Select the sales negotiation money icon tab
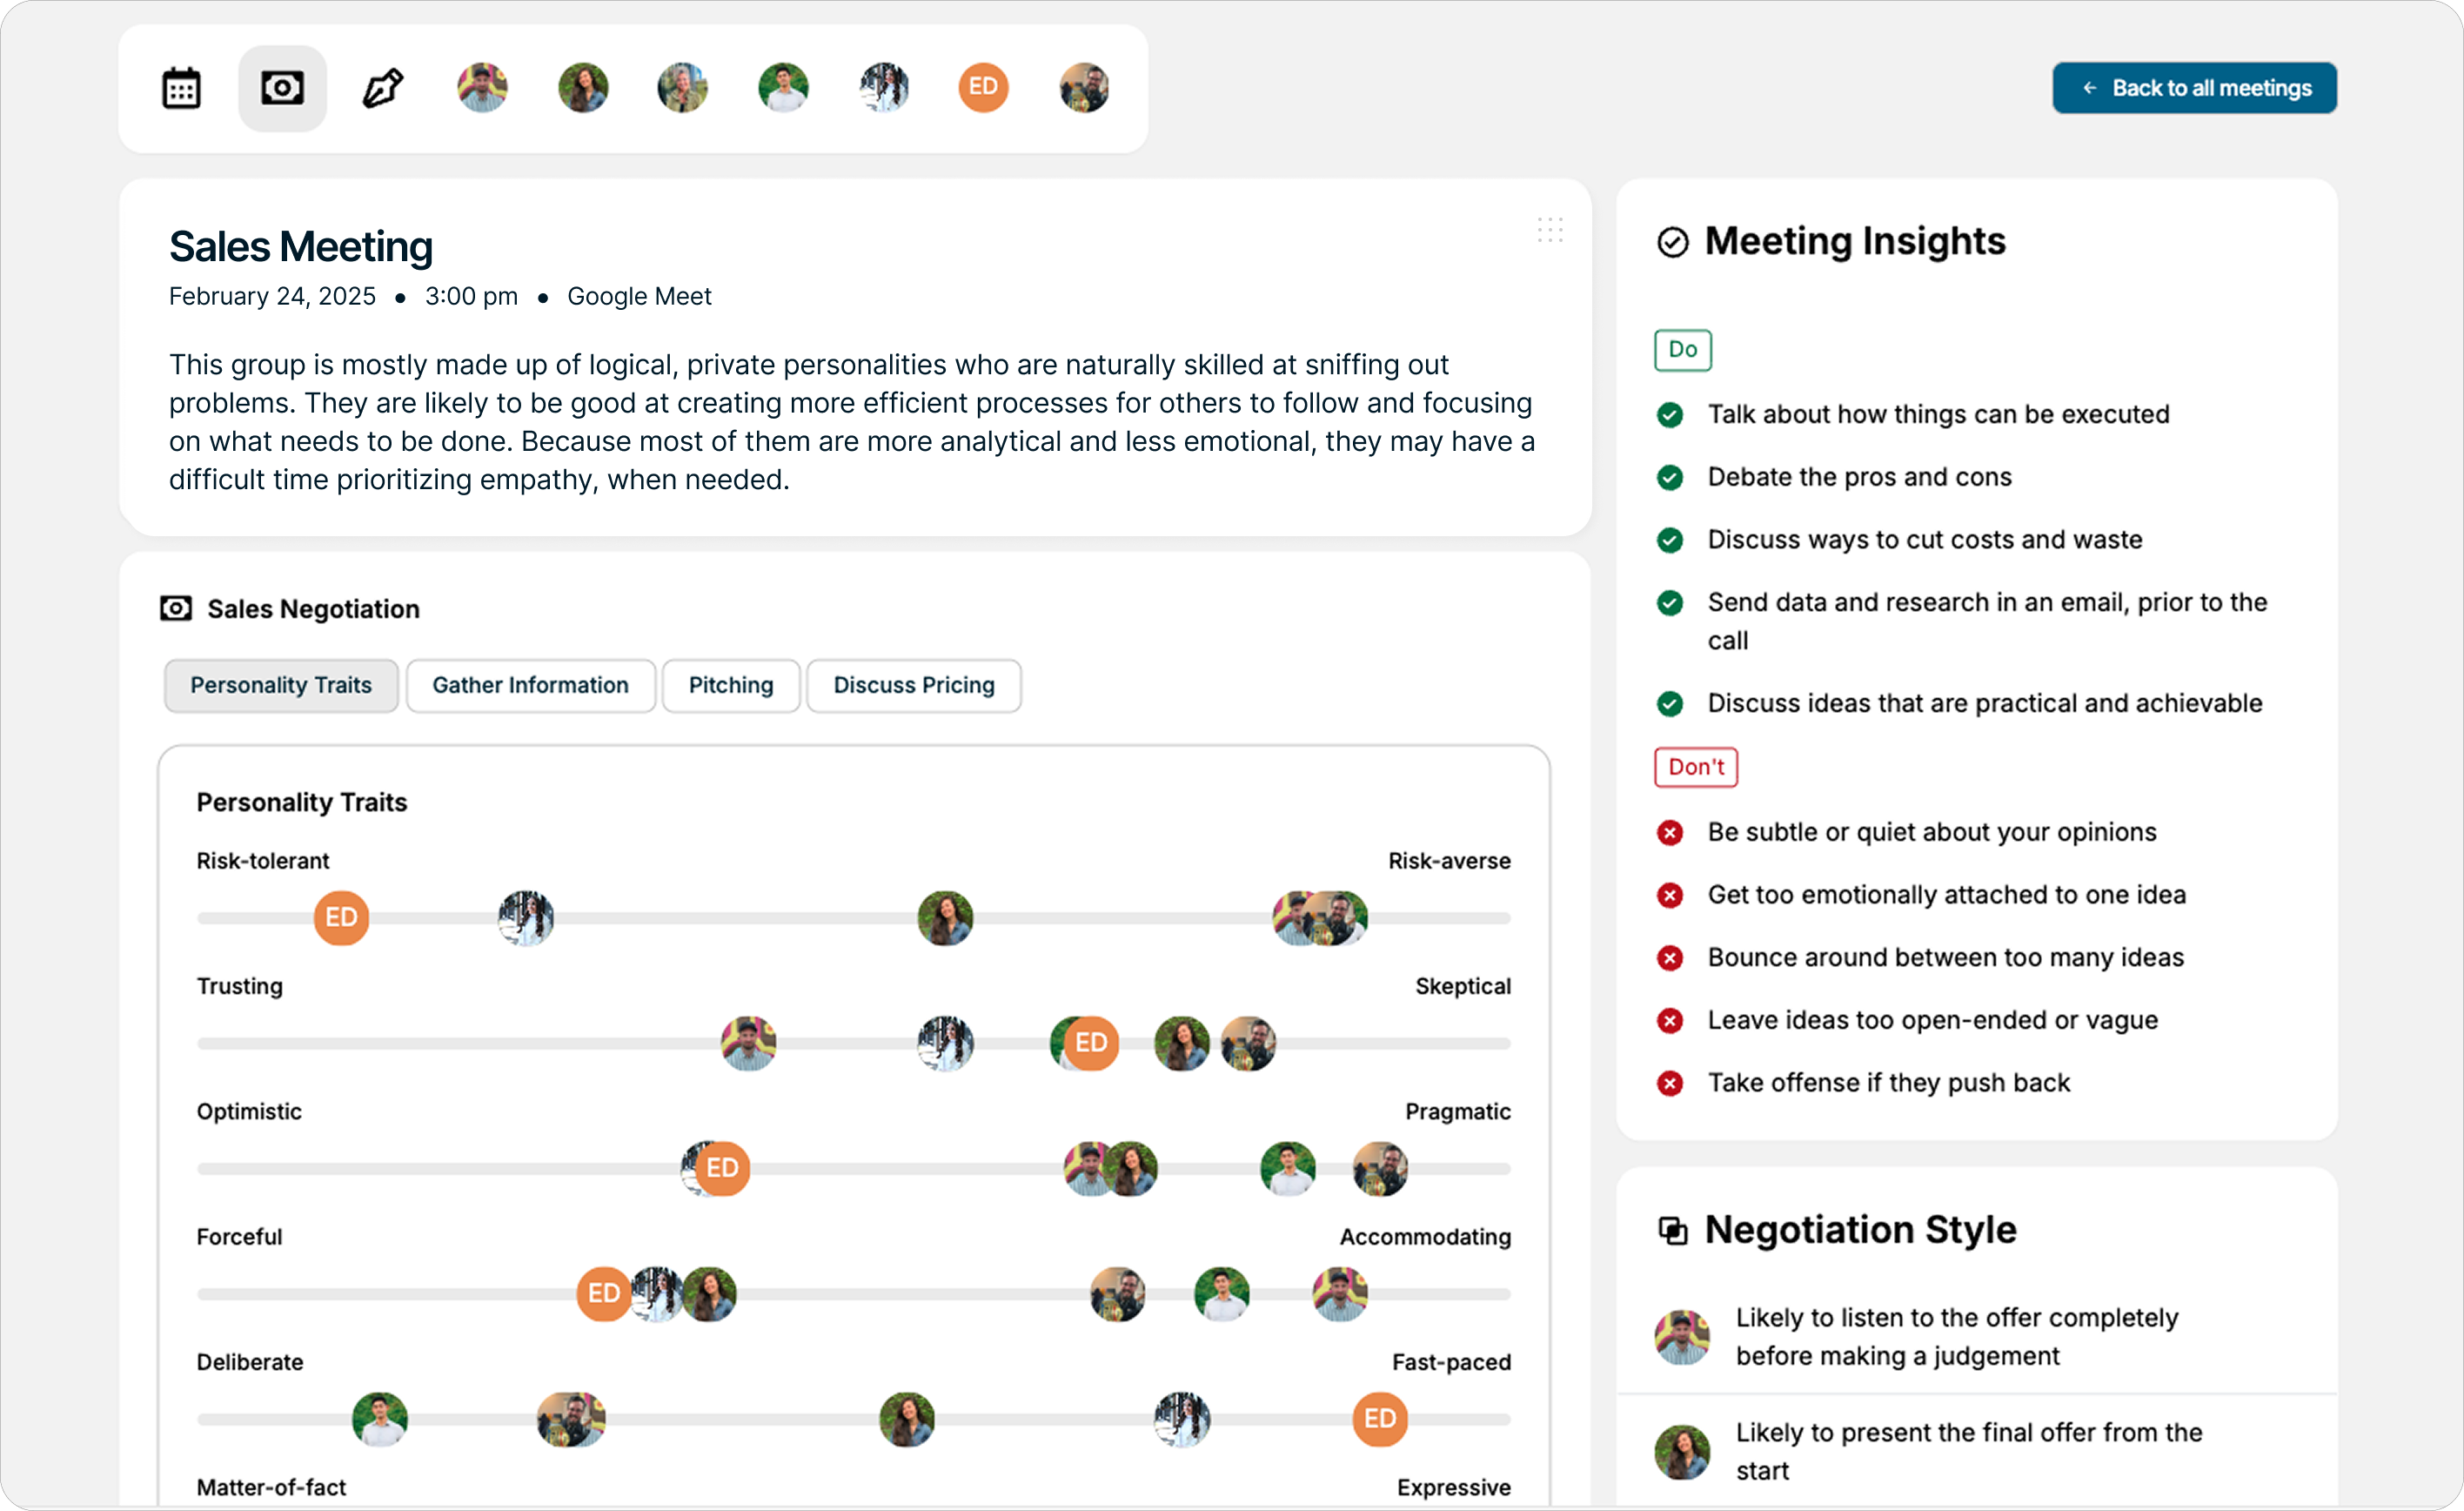Viewport: 2464px width, 1511px height. 282,88
